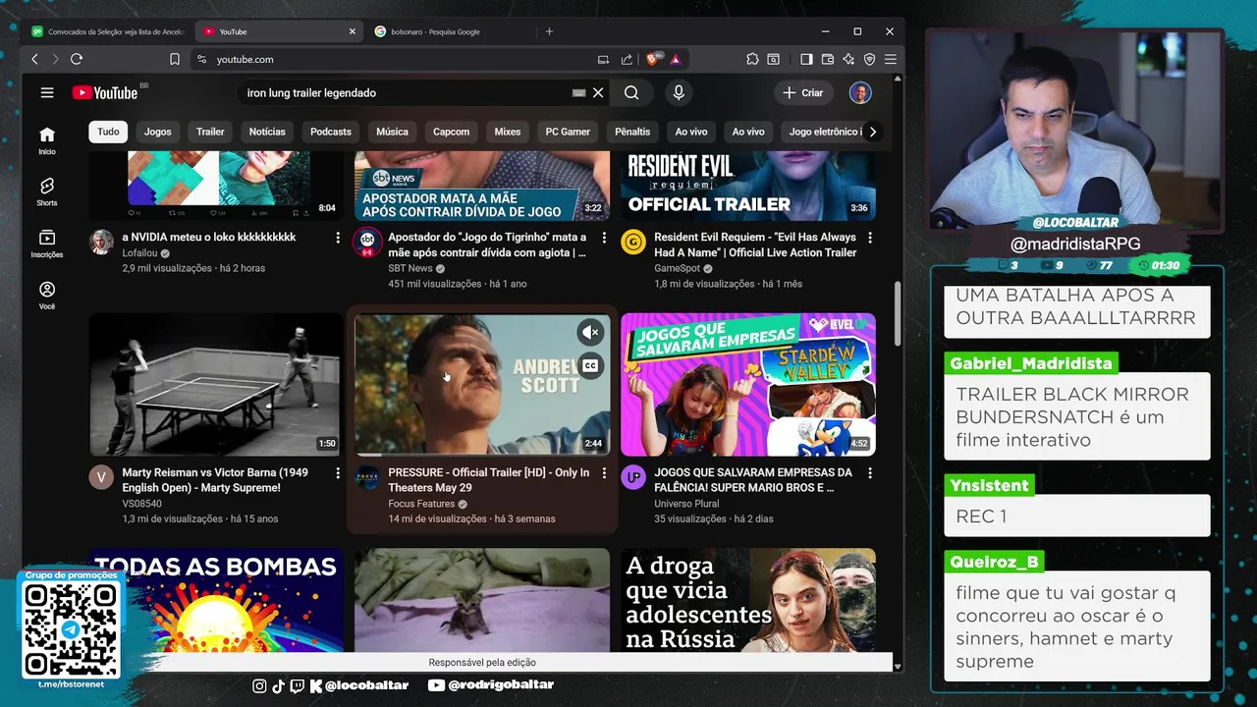
Task: Select the Música filter chip
Action: click(x=392, y=132)
